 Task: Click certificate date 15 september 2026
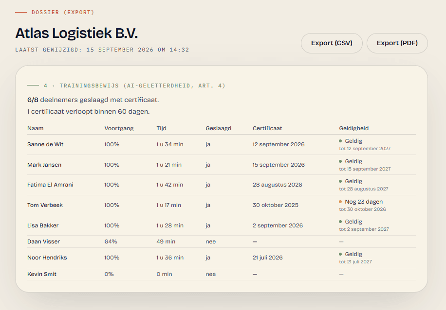[x=279, y=165]
